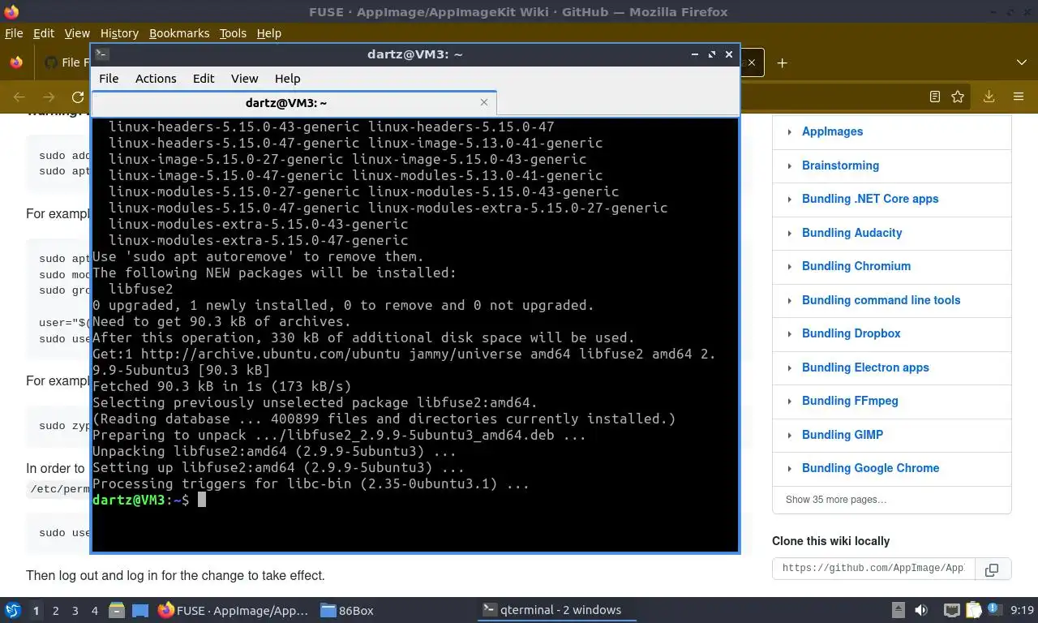Image resolution: width=1038 pixels, height=623 pixels.
Task: Open Bundling GIMP wiki link
Action: coord(843,435)
